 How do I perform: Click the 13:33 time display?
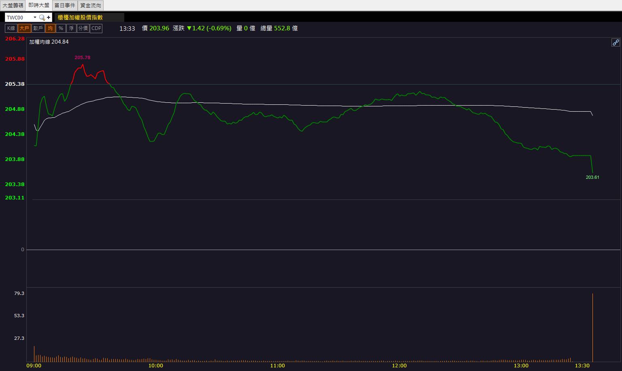click(x=127, y=28)
